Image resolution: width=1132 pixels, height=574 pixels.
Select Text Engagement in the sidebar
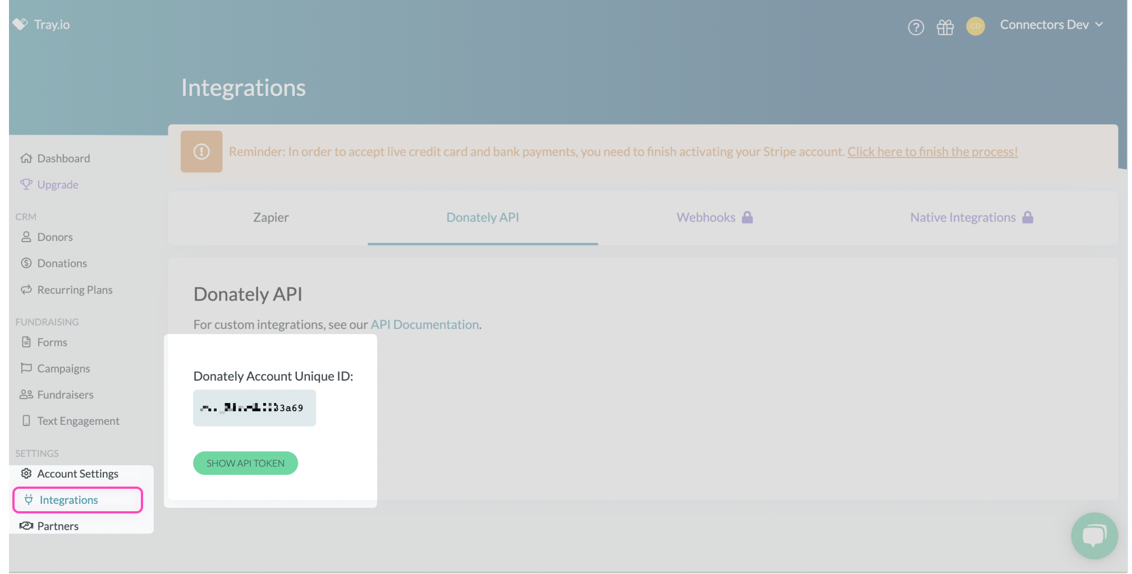[x=78, y=421]
